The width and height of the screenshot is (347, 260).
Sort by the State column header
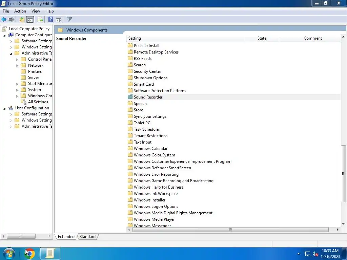pos(262,38)
